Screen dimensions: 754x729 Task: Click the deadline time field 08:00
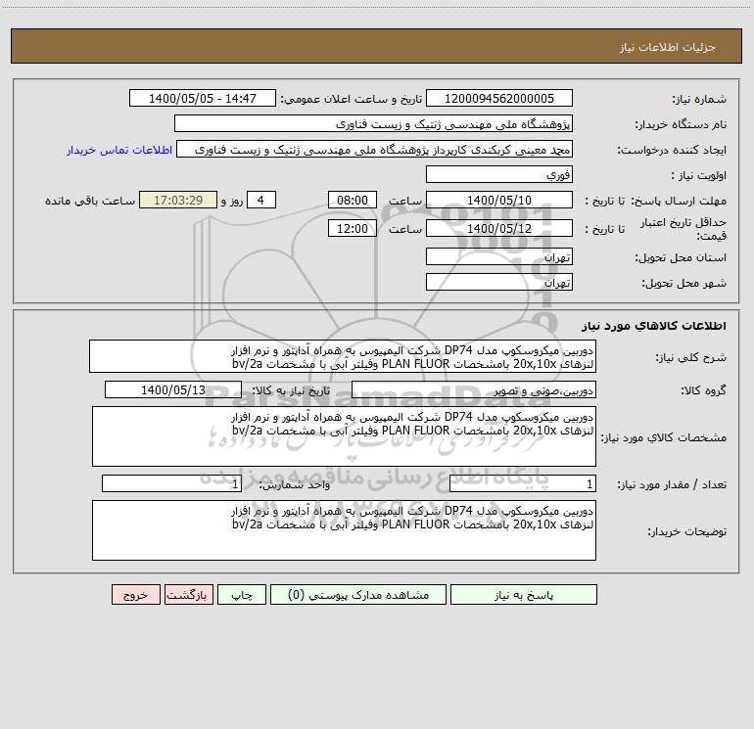pyautogui.click(x=352, y=200)
